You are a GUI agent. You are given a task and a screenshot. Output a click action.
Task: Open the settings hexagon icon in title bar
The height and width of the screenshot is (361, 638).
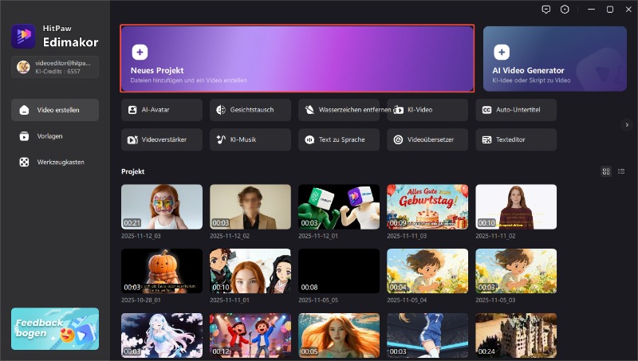tap(565, 10)
